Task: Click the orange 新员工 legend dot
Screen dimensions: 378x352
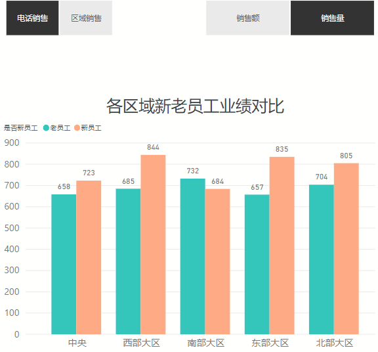Action: click(x=77, y=128)
